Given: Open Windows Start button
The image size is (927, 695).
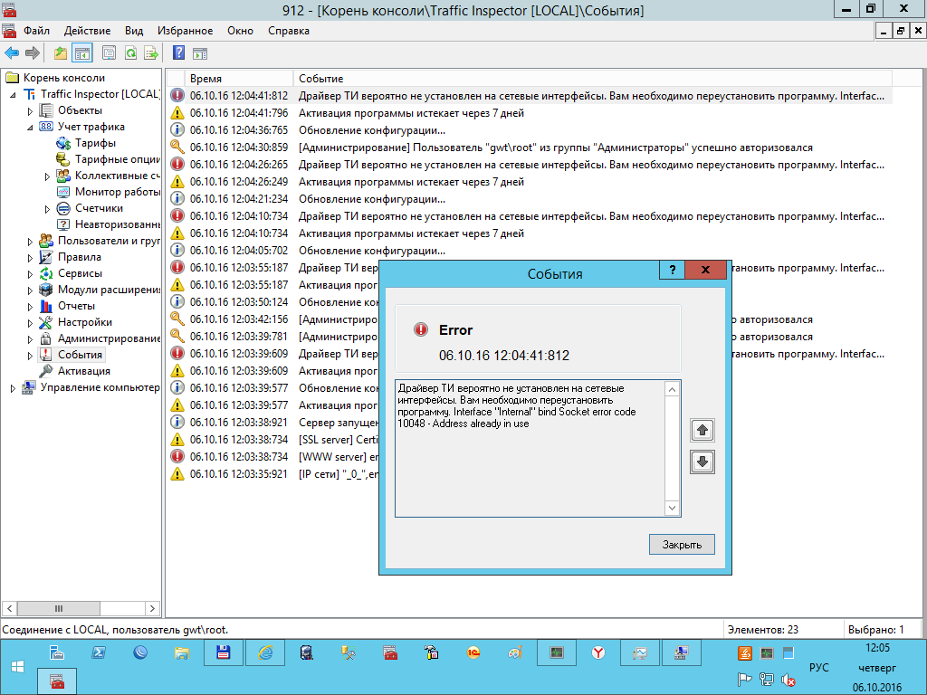Looking at the screenshot, I should 17,667.
